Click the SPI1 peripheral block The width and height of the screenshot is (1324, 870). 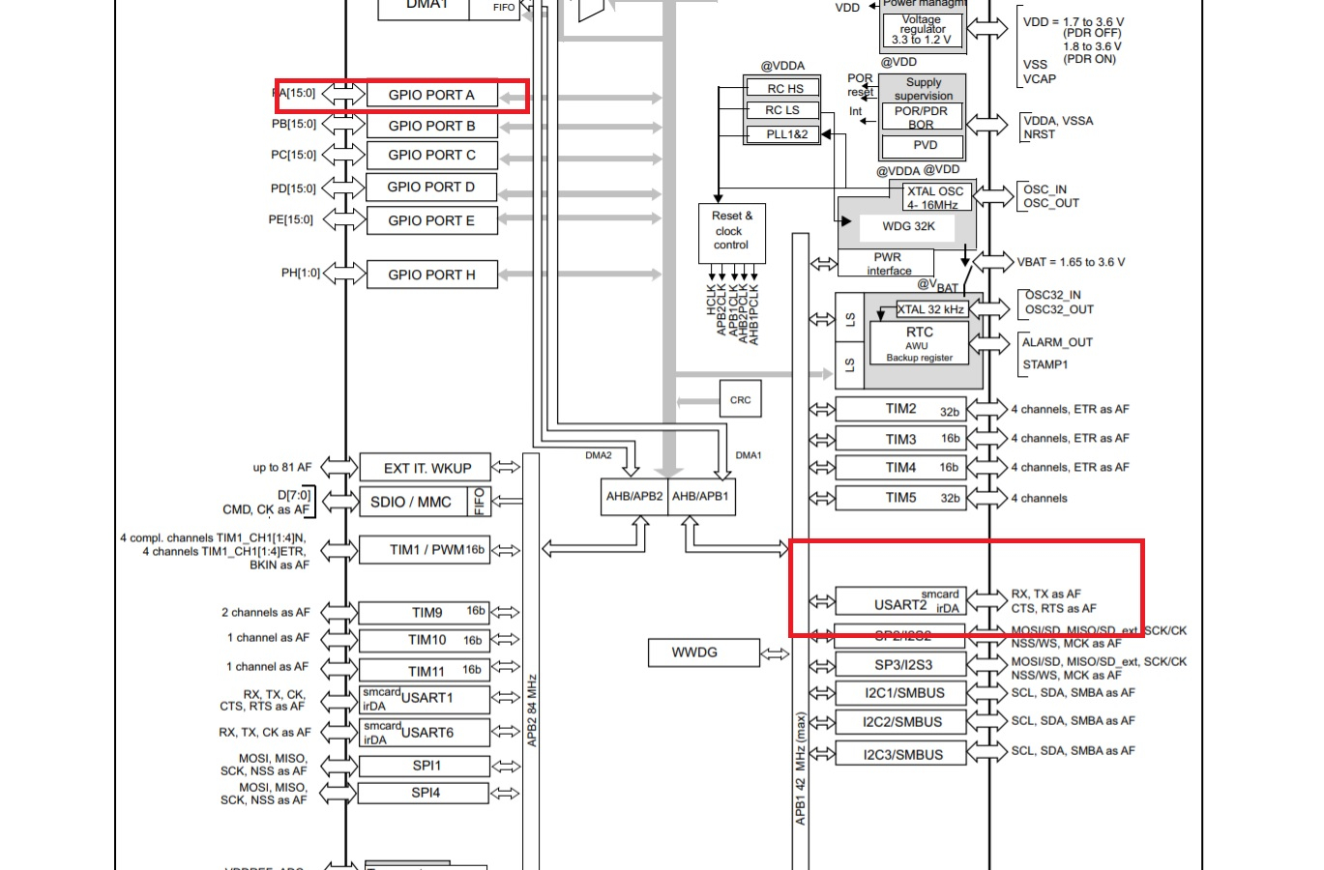(x=424, y=765)
